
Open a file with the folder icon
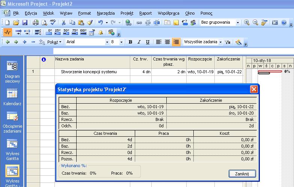(x=16, y=23)
